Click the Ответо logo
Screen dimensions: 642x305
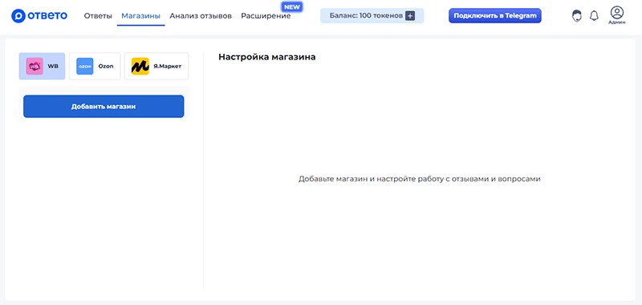39,16
